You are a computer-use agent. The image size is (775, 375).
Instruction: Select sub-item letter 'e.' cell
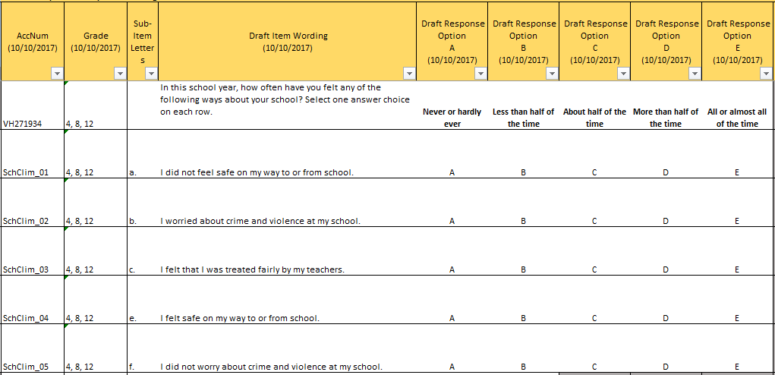point(143,299)
